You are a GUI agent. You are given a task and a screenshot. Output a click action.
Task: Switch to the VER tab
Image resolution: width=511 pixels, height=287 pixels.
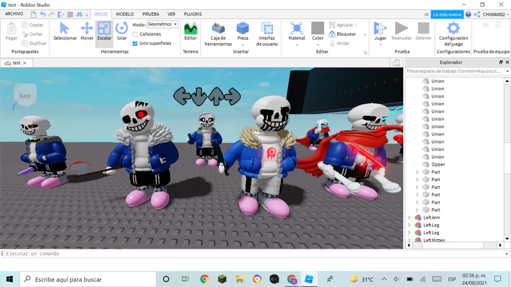pos(171,14)
